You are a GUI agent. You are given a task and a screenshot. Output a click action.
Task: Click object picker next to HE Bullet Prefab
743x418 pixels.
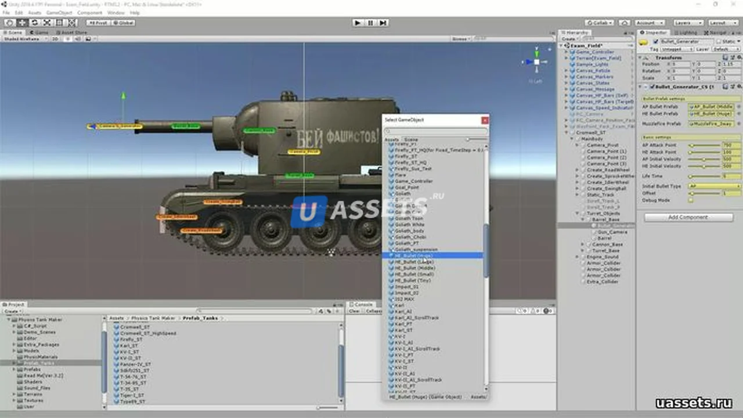click(x=738, y=114)
